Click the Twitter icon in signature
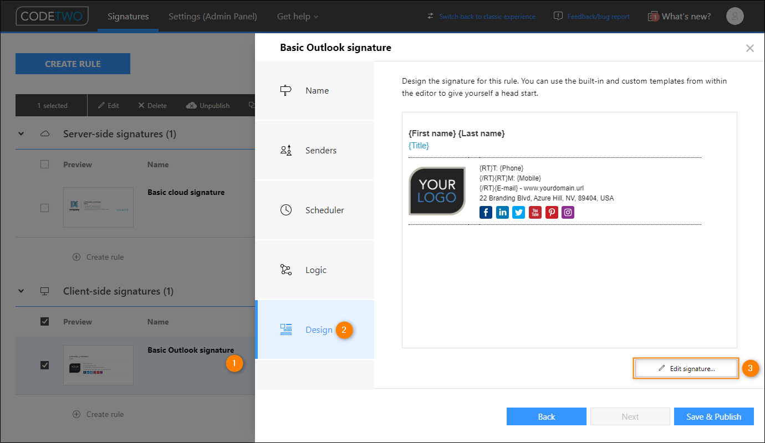This screenshot has width=765, height=443. pos(518,212)
